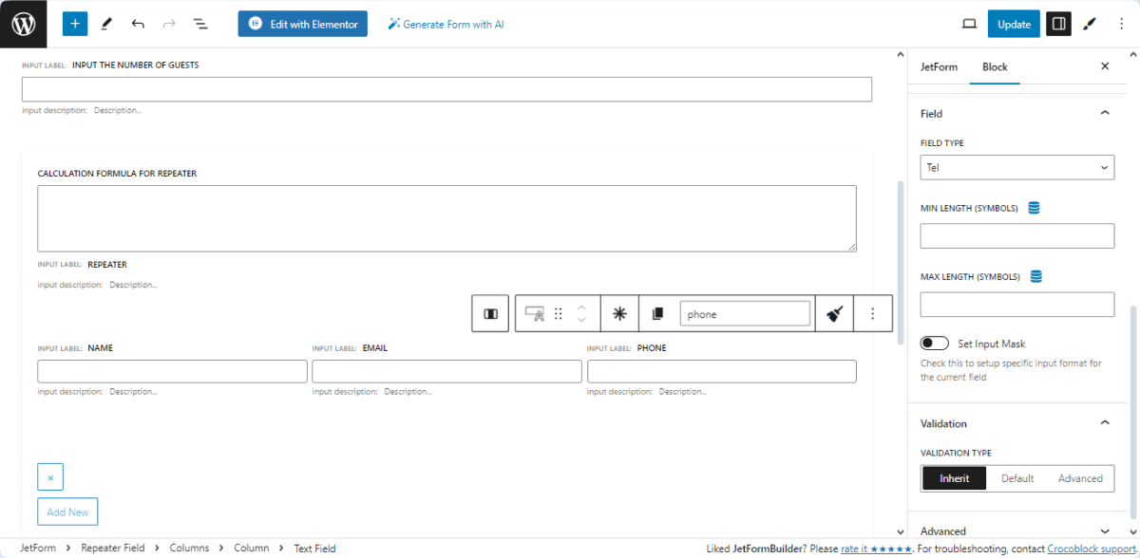1140x558 pixels.
Task: Open the Field Type dropdown showing Tel
Action: 1016,167
